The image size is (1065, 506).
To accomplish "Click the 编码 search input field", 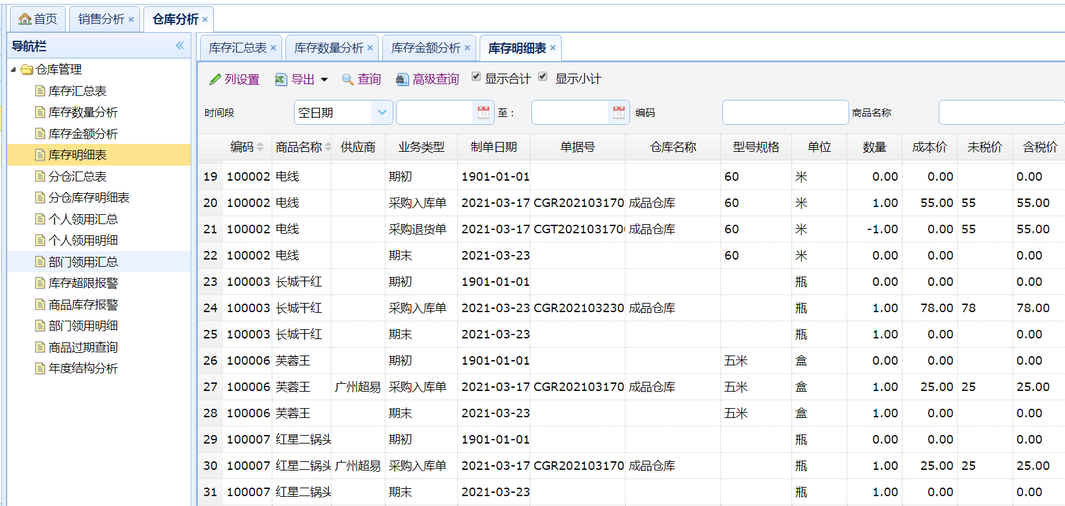I will (785, 112).
